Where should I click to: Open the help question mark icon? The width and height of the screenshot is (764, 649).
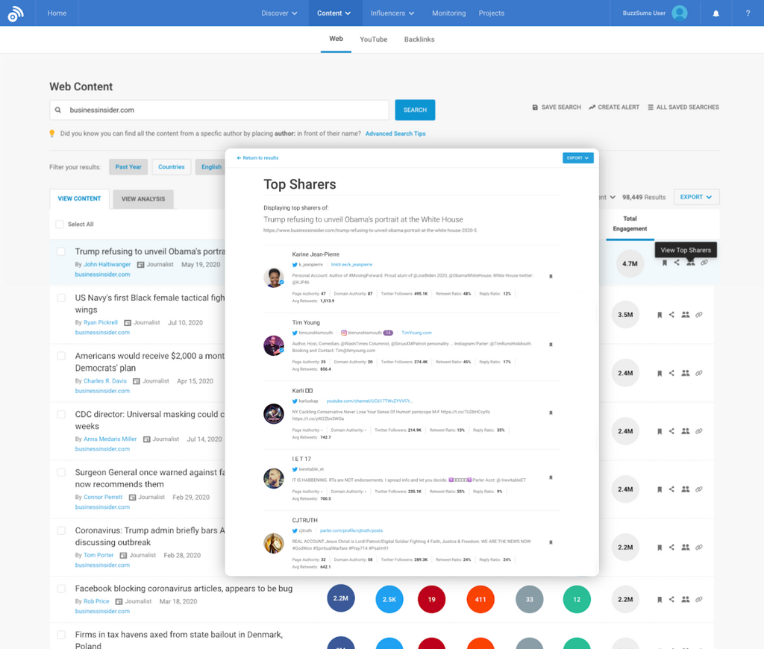748,13
